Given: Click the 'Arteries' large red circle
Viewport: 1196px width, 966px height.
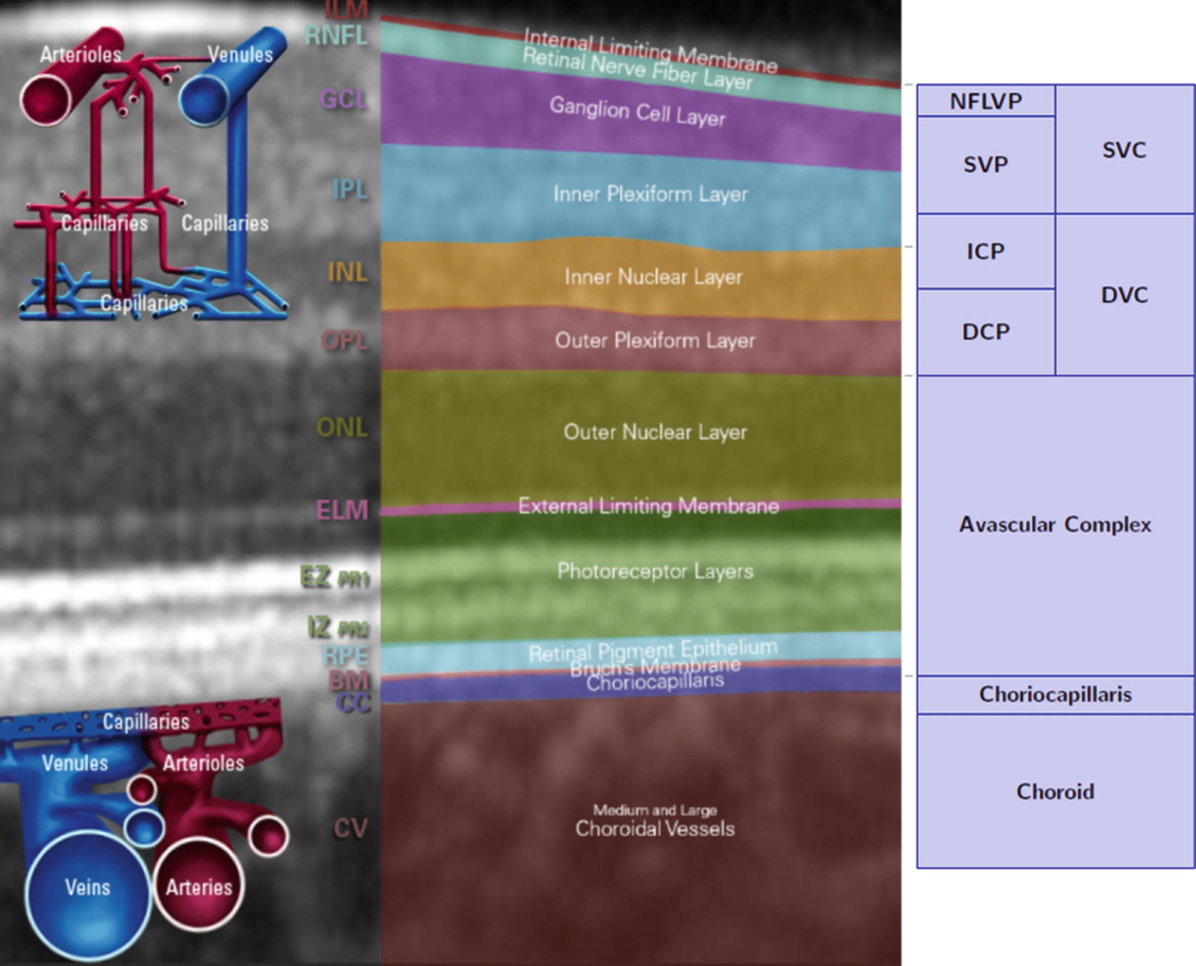Looking at the screenshot, I should point(199,885).
